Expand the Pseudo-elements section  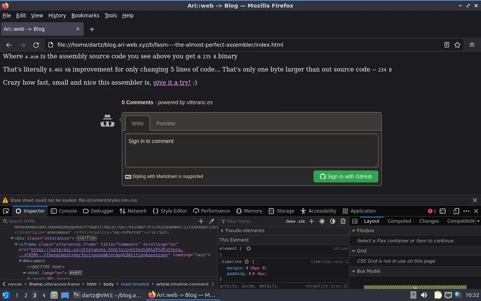(222, 231)
